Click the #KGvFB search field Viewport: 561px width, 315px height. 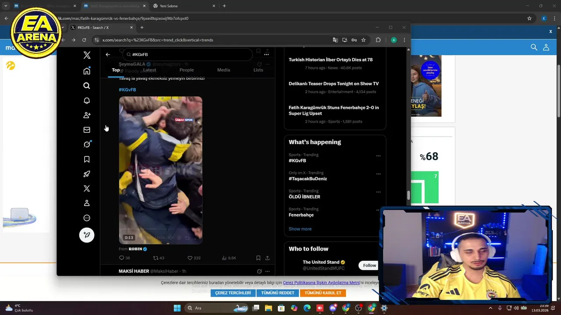point(188,55)
